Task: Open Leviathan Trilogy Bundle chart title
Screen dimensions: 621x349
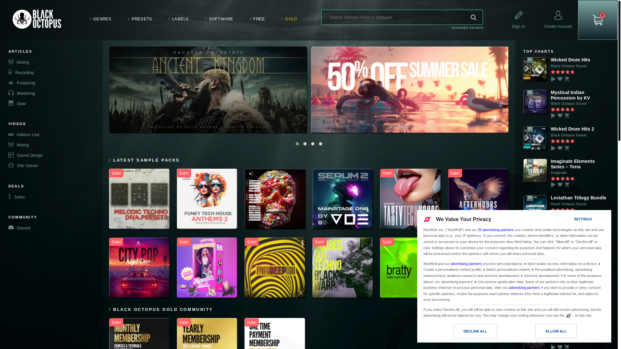Action: (x=578, y=198)
